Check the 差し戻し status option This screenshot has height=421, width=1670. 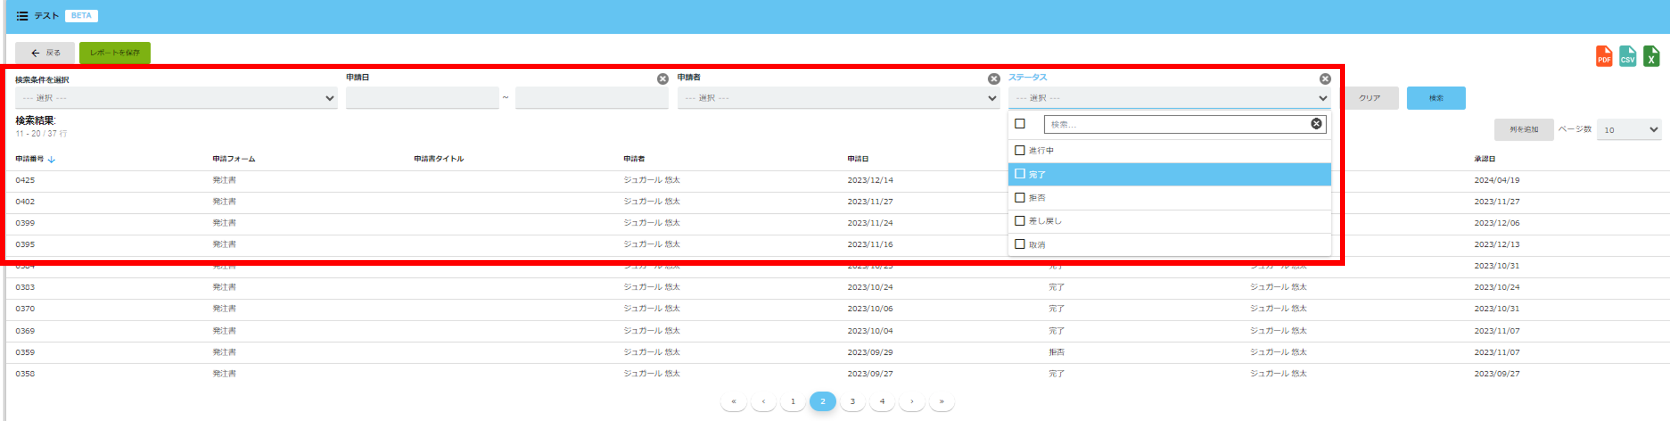(x=1020, y=221)
